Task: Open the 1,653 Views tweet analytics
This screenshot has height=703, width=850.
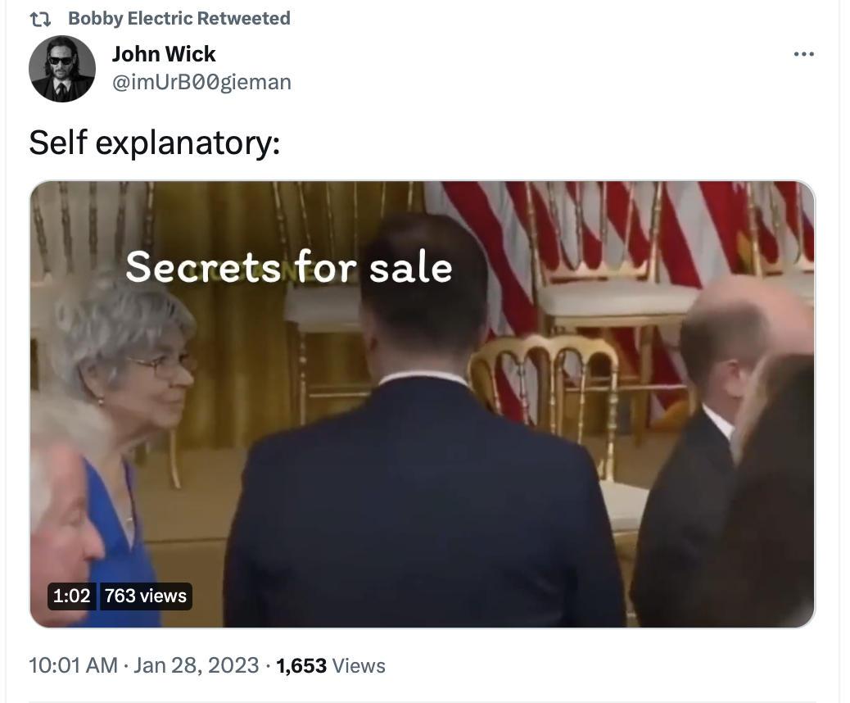Action: click(x=331, y=665)
